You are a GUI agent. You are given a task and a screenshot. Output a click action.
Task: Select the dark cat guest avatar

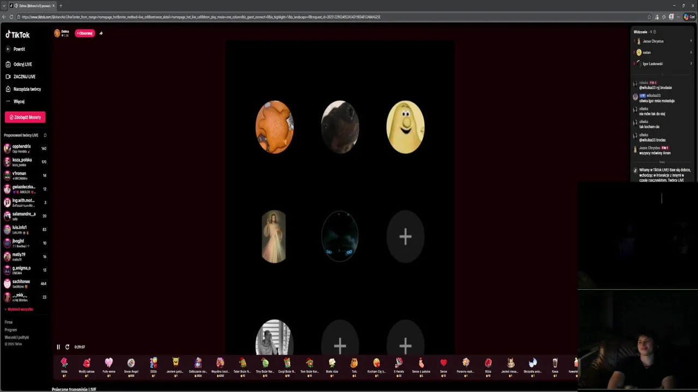[340, 236]
